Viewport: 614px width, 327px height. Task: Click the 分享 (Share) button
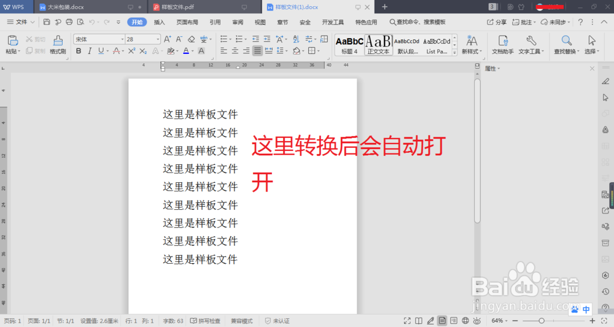[x=497, y=22]
